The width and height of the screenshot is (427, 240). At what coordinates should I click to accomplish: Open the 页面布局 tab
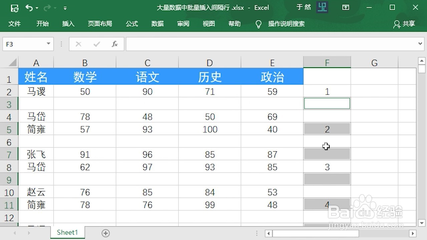(100, 24)
